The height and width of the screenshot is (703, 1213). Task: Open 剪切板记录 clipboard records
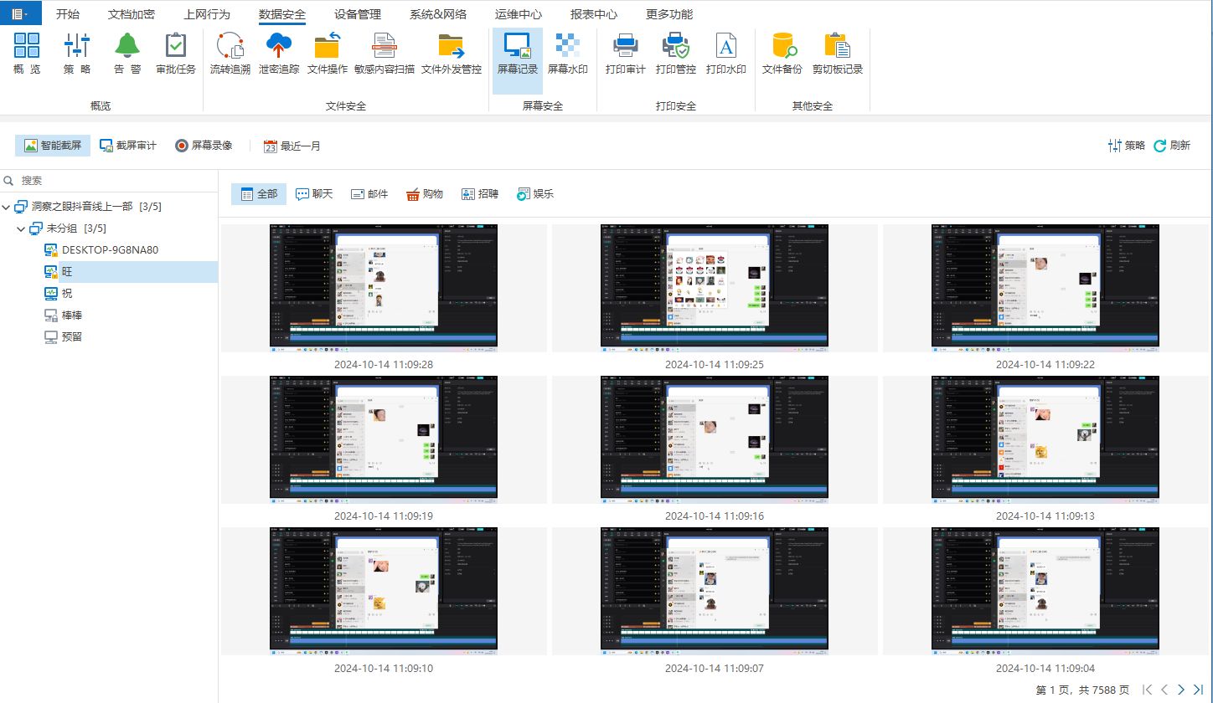coord(838,55)
